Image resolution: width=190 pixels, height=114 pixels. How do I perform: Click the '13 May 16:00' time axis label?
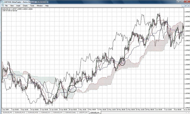[x=112, y=109]
